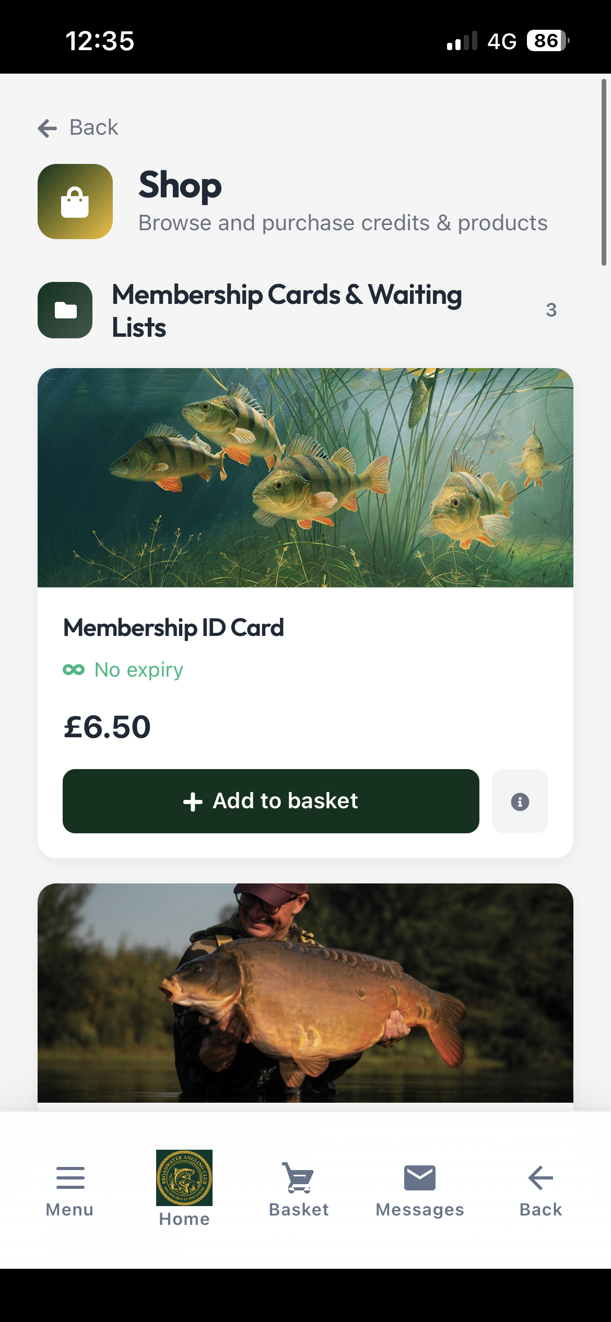
Task: Open the perch painting product image
Action: [x=305, y=478]
